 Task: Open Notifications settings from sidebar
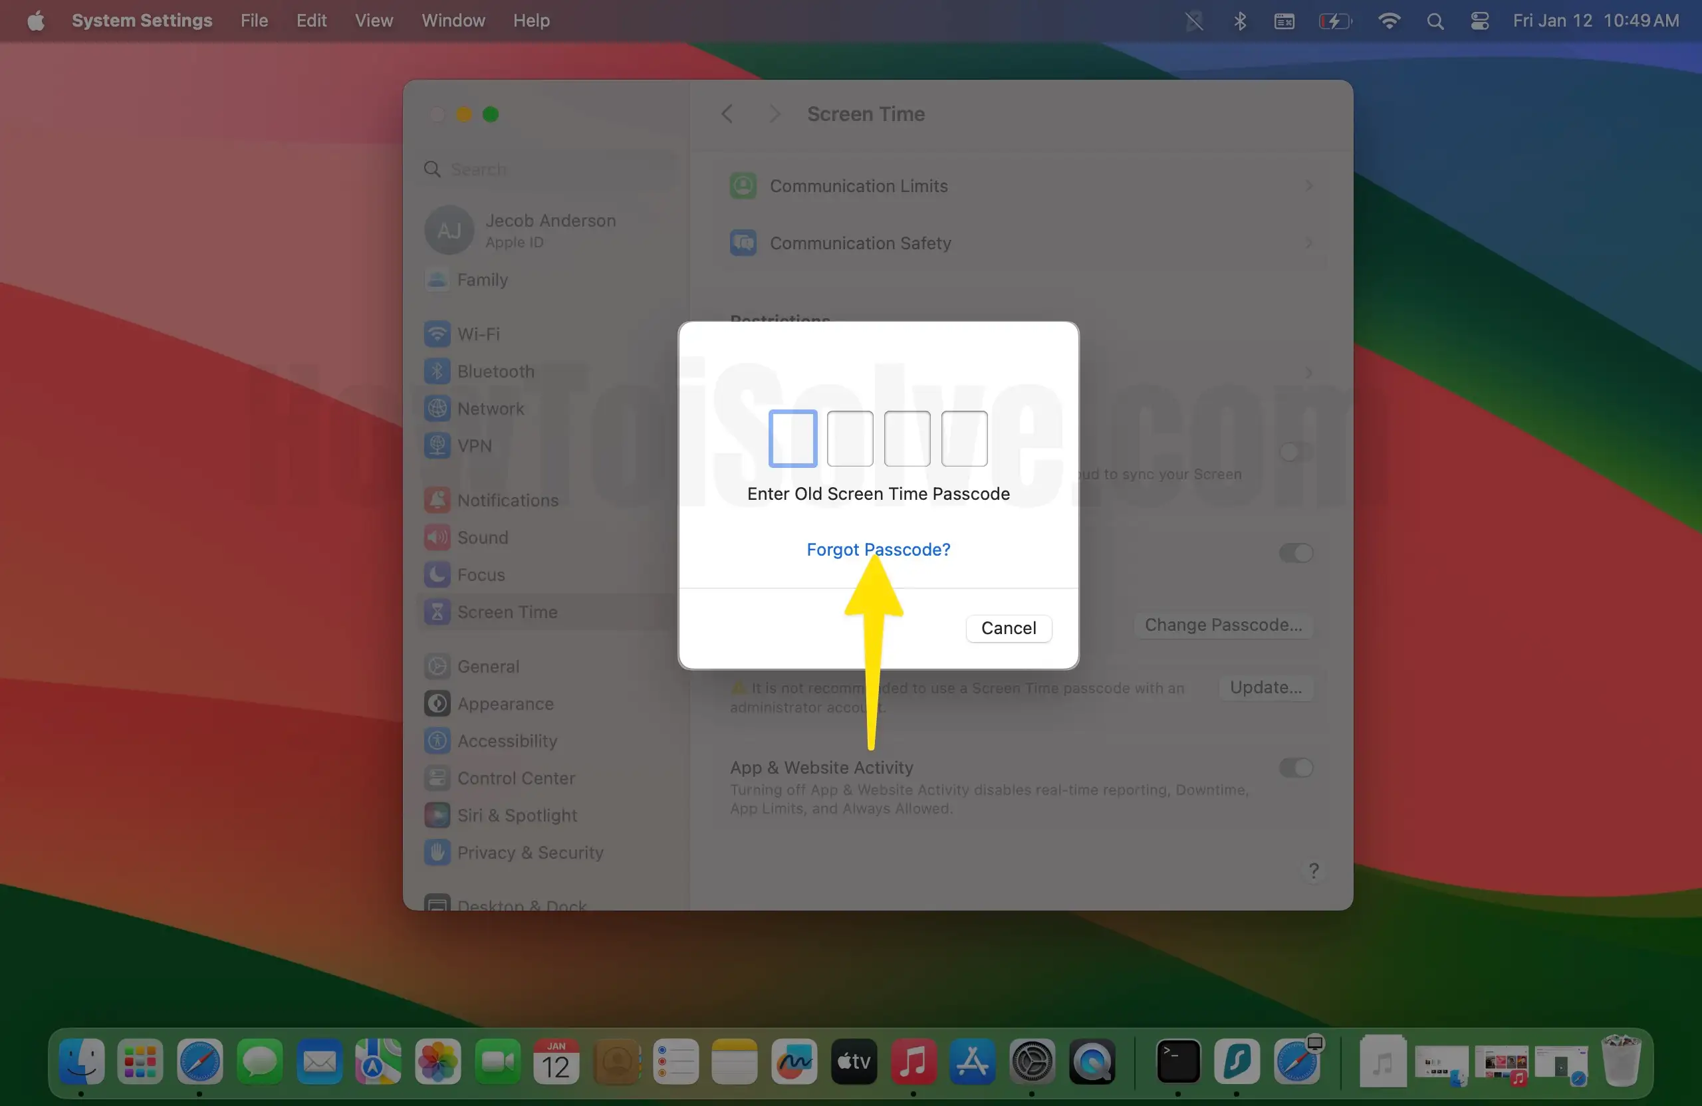(x=507, y=500)
